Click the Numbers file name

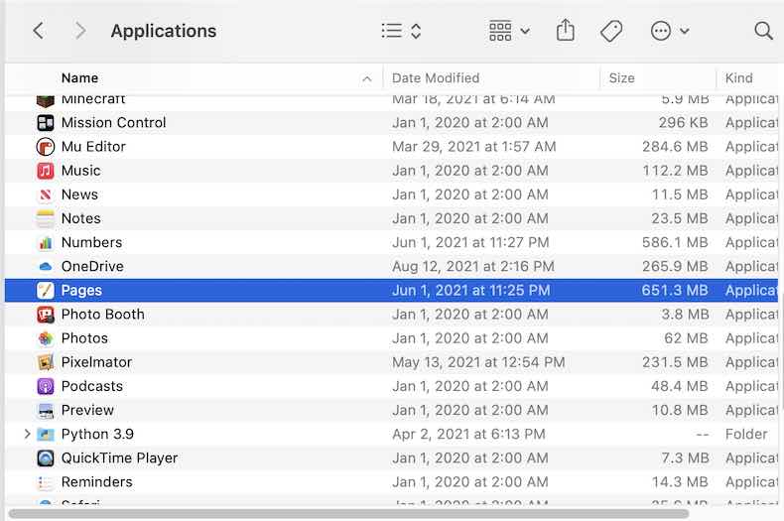click(91, 242)
